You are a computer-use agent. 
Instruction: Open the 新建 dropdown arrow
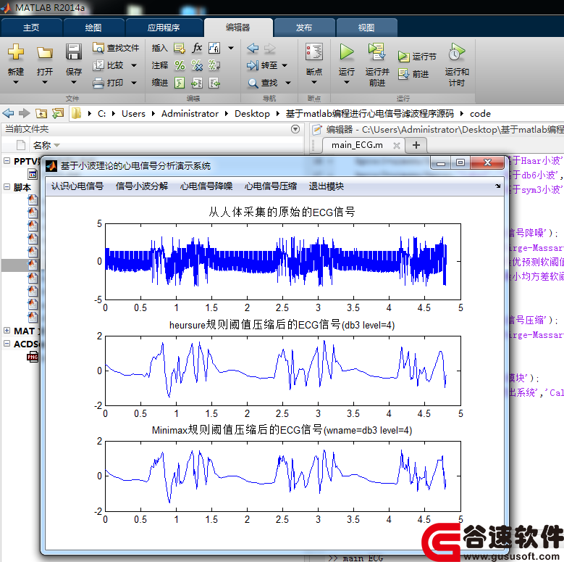point(16,83)
